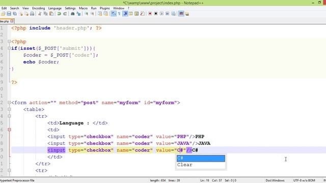326x183 pixels.
Task: Click Dos\Windows in the status bar
Action: click(x=275, y=180)
